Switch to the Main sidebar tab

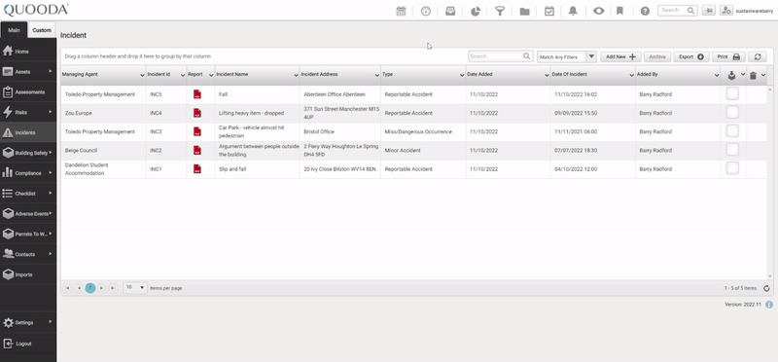[14, 30]
